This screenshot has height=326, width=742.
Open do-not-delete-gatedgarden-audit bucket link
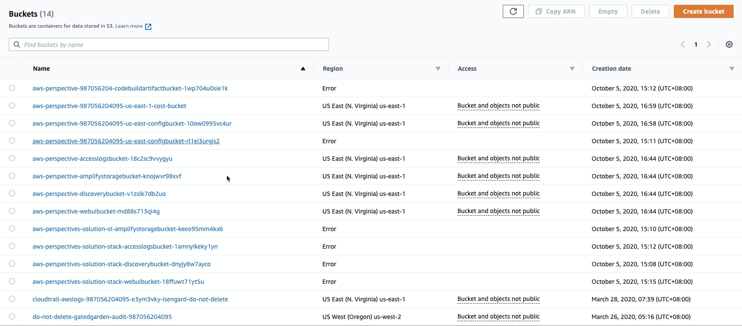tap(102, 317)
